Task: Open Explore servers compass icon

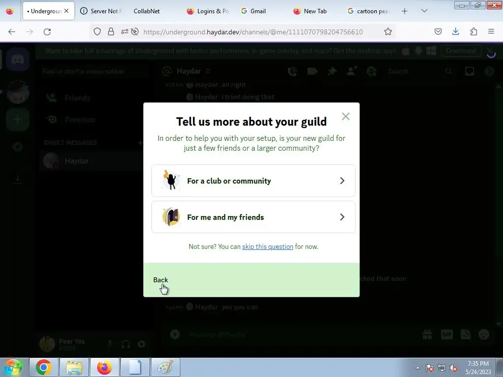Action: pos(18,147)
